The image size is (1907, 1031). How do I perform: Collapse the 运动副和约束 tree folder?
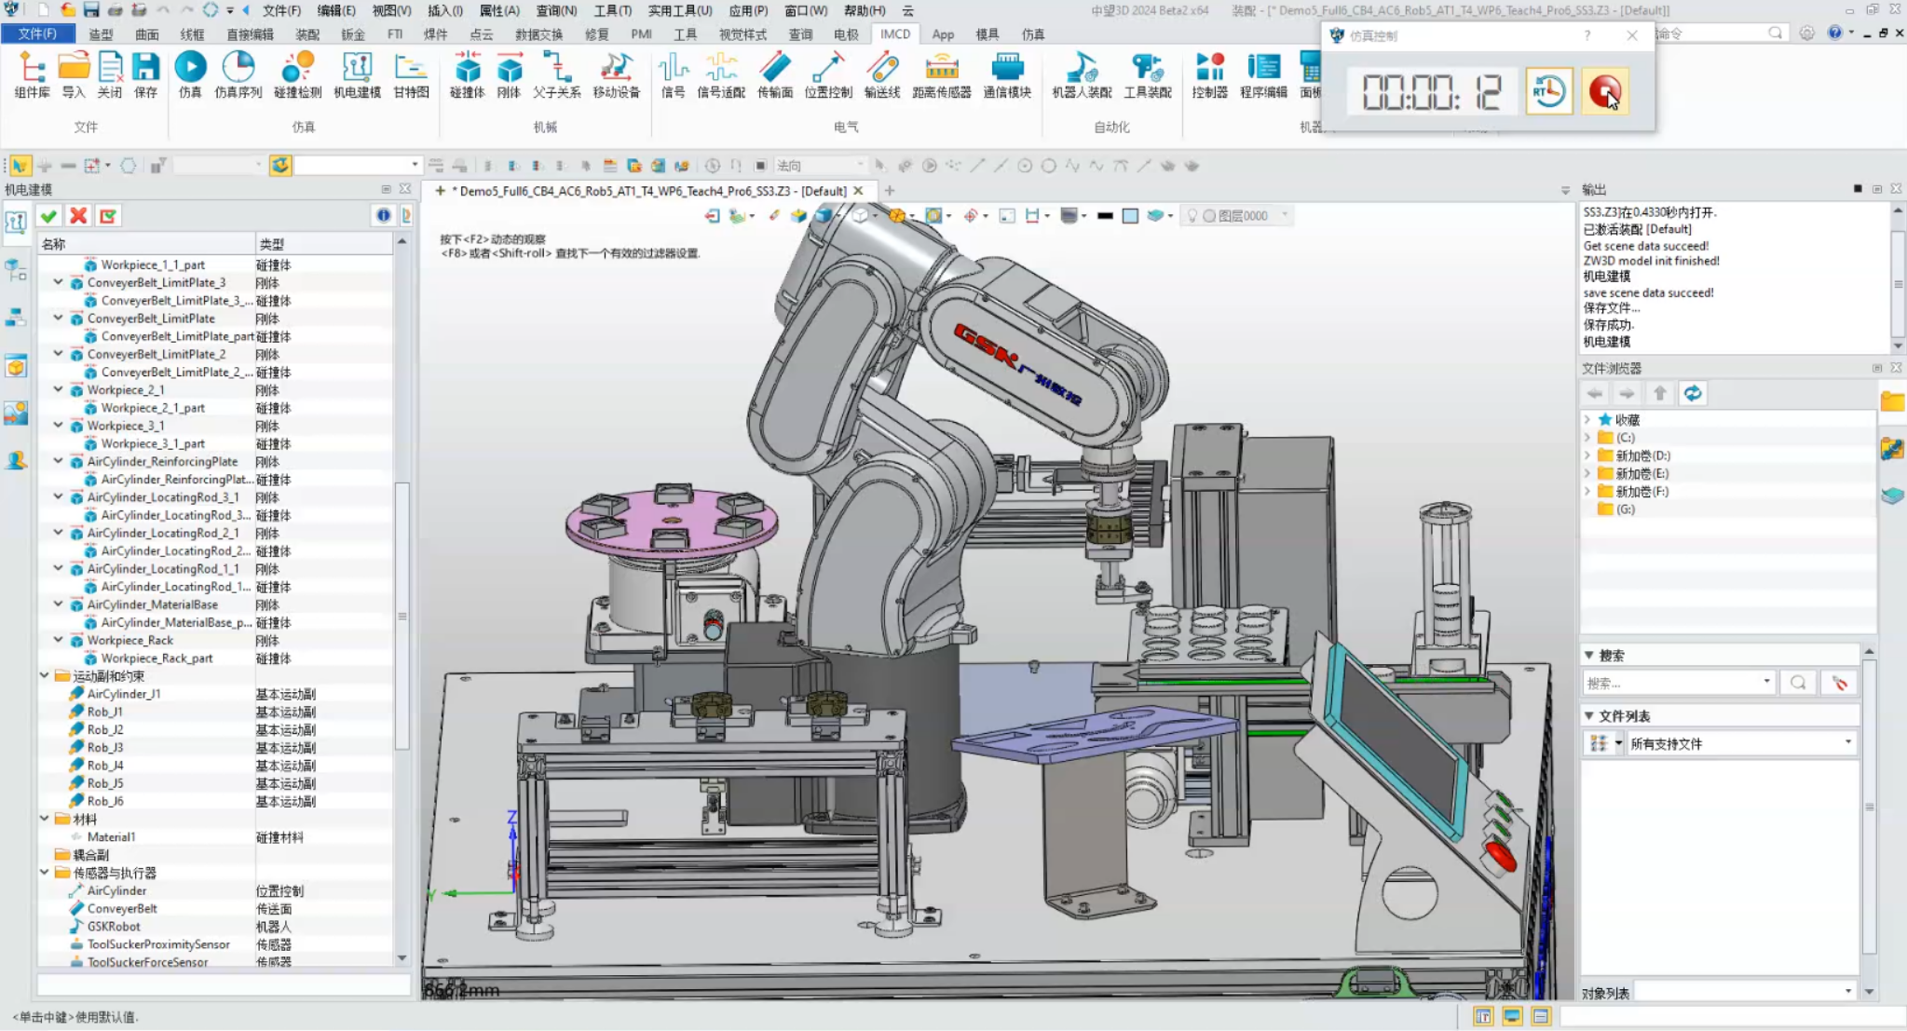click(45, 676)
